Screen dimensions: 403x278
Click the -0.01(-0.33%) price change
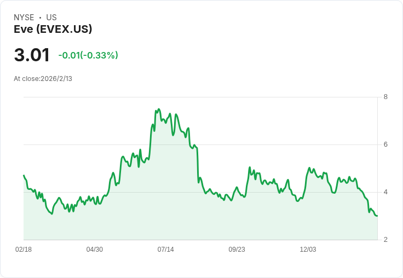click(88, 55)
